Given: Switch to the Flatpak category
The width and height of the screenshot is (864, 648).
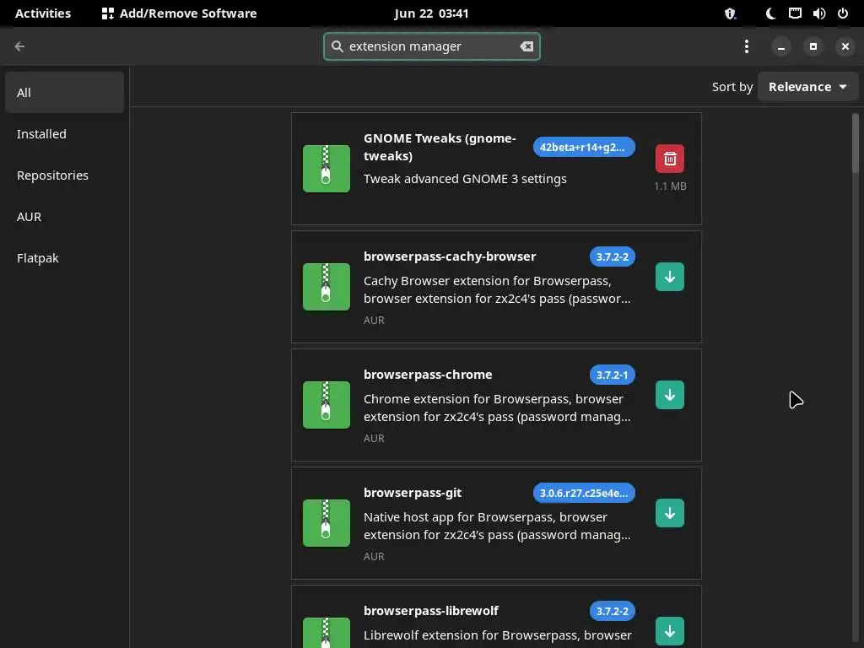Looking at the screenshot, I should pos(64,258).
